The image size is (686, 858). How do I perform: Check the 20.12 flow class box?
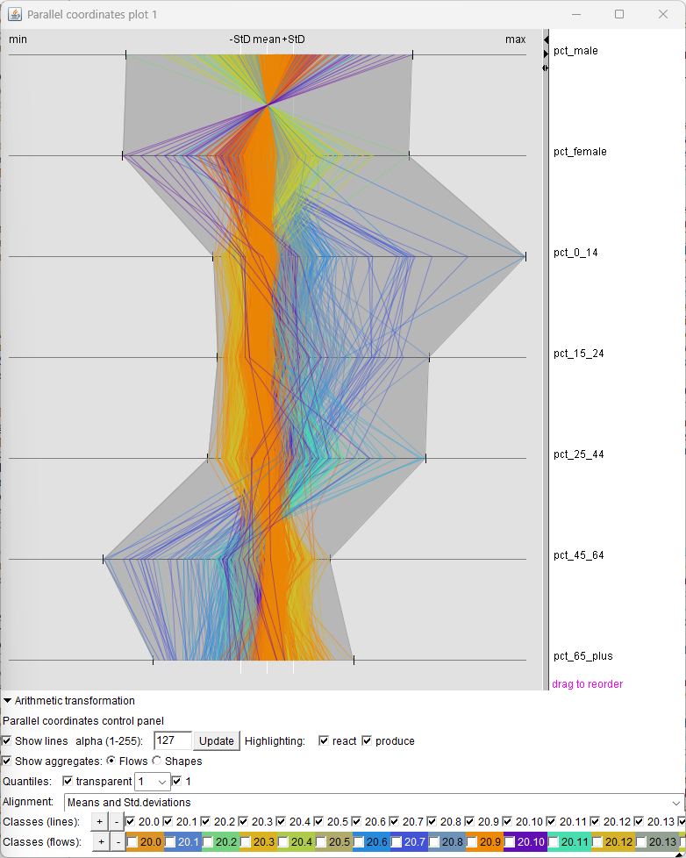(597, 841)
